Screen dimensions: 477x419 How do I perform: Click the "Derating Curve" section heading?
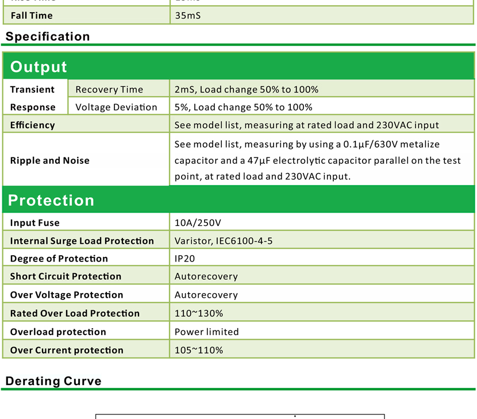click(x=53, y=381)
